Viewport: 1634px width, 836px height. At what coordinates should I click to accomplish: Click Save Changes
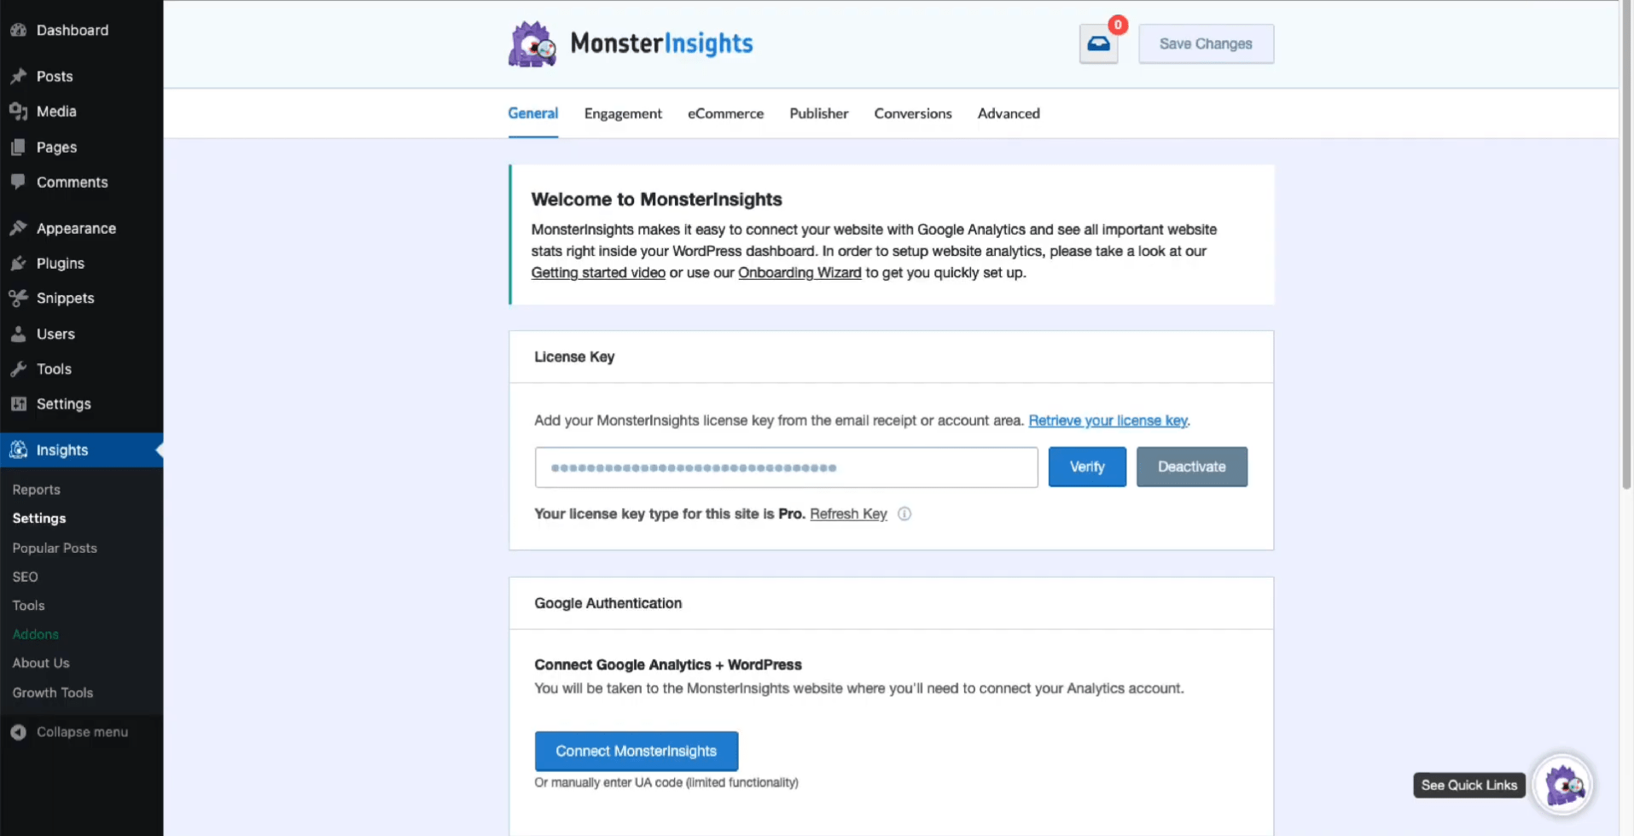coord(1206,44)
